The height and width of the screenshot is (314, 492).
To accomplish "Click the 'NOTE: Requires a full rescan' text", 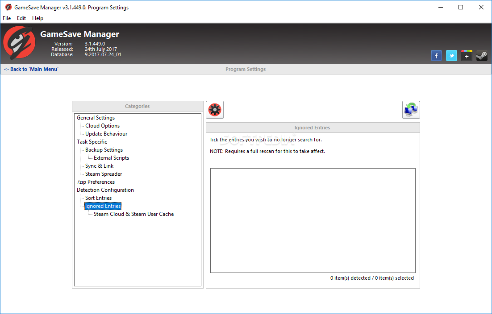I will pos(267,151).
